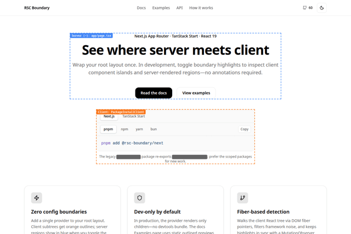Click the pnpm add @rsc-boundary/next command text
Viewport: 351px width, 234px height.
point(132,143)
